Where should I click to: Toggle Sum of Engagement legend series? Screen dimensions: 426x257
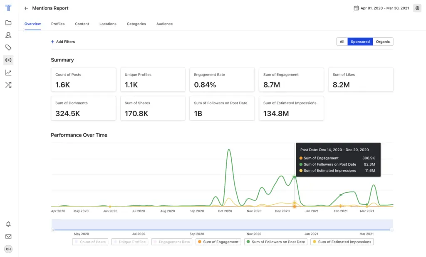point(218,242)
